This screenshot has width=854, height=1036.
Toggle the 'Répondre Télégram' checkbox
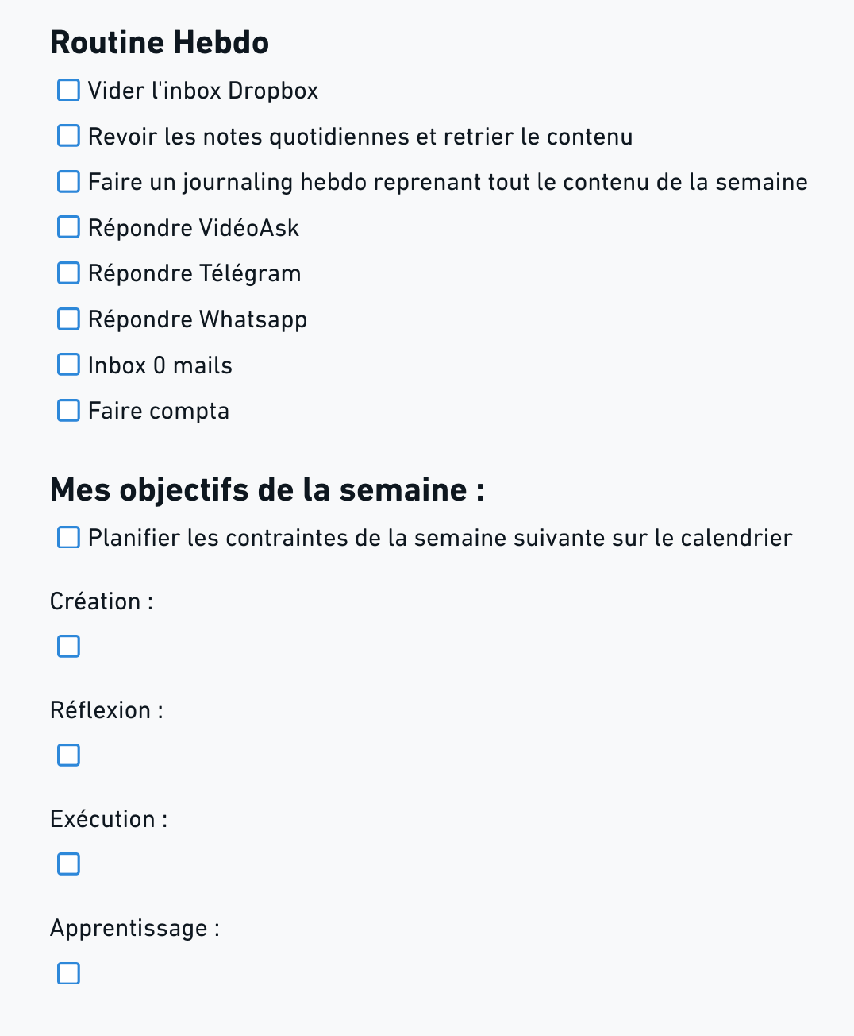coord(69,273)
